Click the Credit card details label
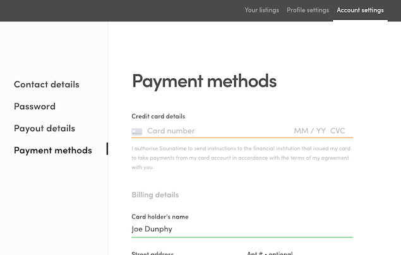This screenshot has height=255, width=401. [x=158, y=116]
